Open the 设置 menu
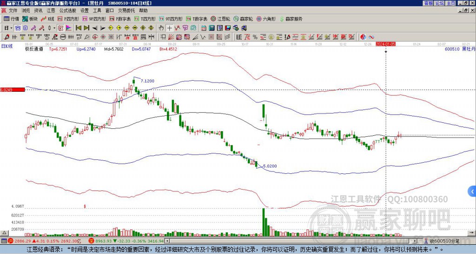476x254 pixels. 85,11
